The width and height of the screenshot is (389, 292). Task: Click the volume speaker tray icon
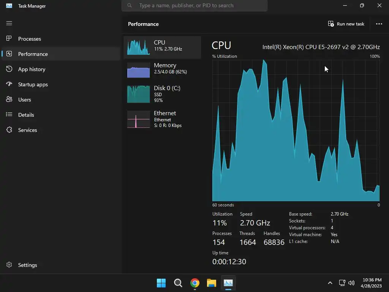[351, 283]
